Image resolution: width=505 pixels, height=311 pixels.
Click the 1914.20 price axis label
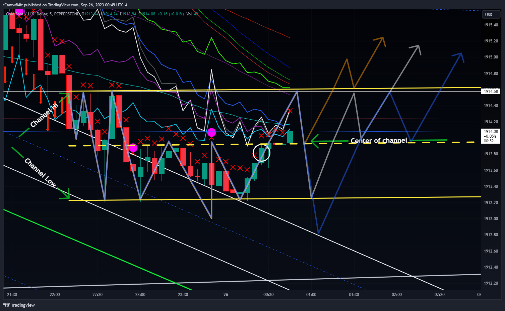coord(491,122)
